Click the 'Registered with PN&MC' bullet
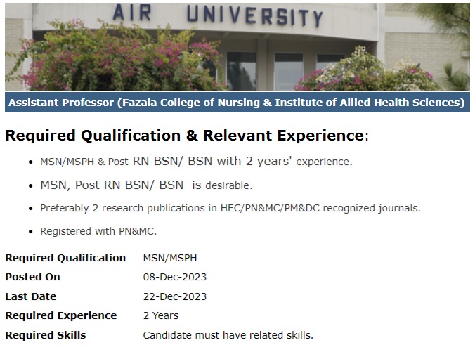The image size is (475, 359). 98,230
